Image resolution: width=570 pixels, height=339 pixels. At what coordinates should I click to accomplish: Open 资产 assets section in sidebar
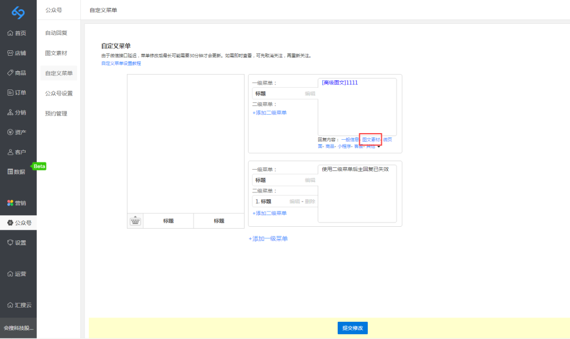[17, 132]
